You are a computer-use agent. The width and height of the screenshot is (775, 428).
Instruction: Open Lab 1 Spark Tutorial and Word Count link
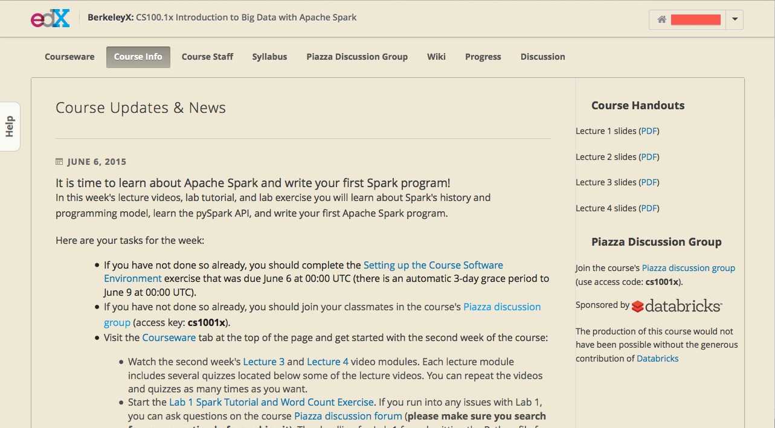tap(271, 402)
